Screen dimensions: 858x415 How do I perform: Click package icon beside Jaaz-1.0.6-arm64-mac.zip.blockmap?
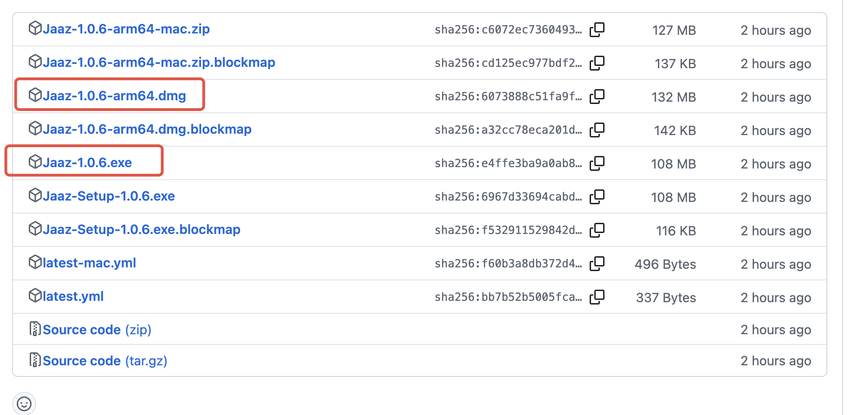(35, 62)
